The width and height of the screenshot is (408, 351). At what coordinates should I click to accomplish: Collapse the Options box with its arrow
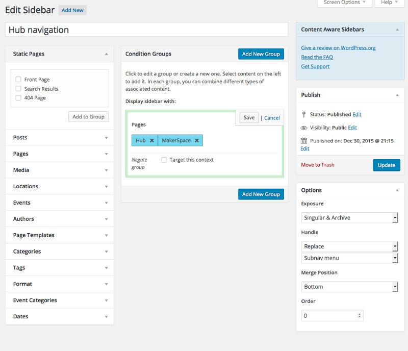click(397, 190)
